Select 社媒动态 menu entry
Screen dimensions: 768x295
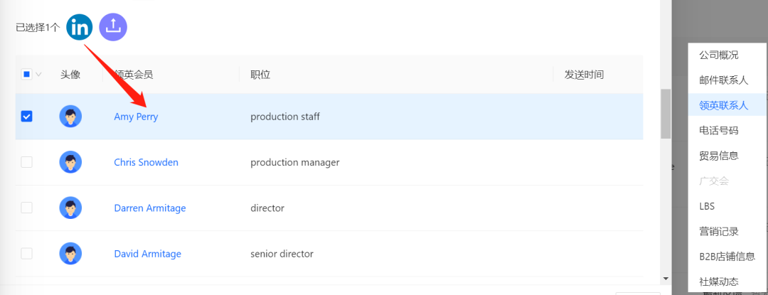[718, 281]
